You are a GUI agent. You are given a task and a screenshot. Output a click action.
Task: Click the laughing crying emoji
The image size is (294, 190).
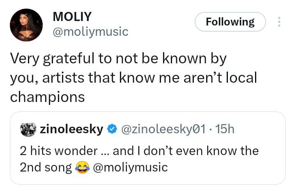point(83,167)
